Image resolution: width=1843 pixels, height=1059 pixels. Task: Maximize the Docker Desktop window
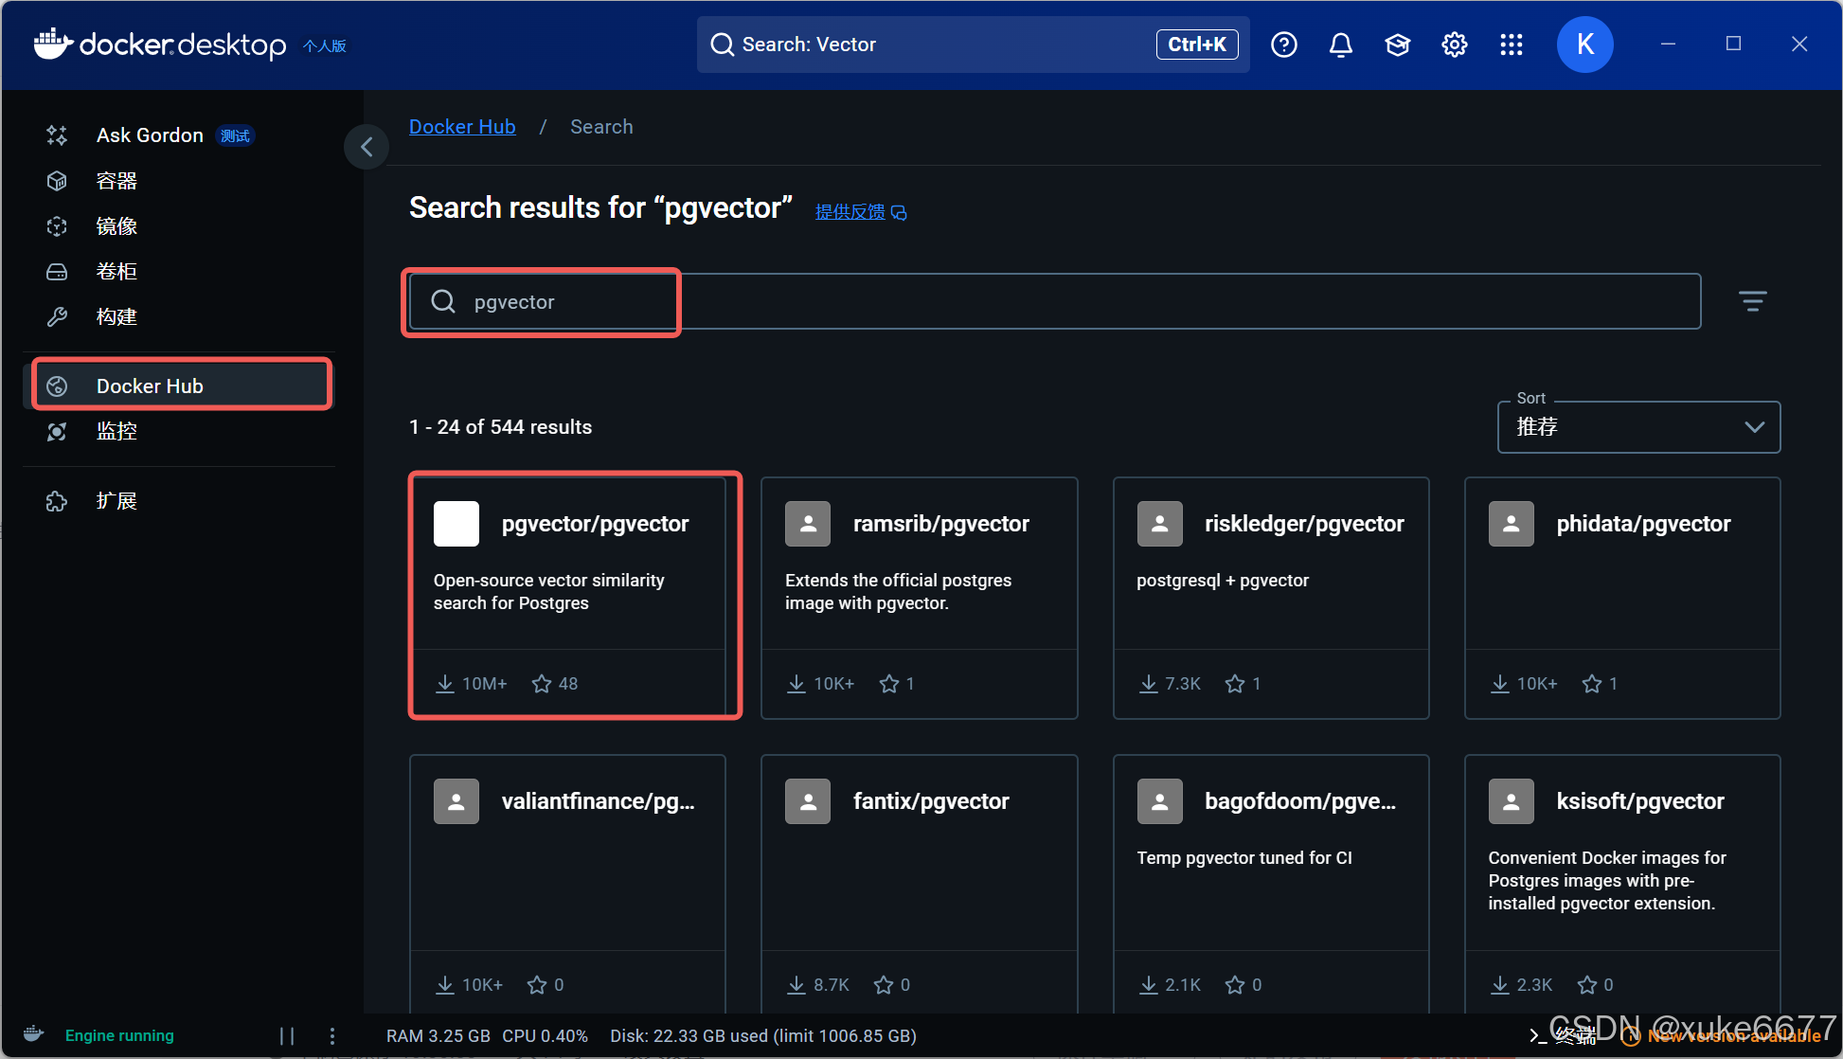point(1733,44)
